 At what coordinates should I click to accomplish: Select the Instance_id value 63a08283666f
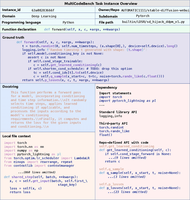point(43,10)
